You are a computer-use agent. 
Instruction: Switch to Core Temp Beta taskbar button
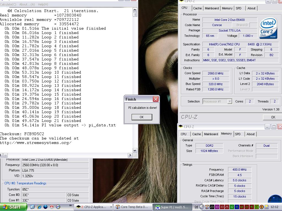tap(133, 207)
